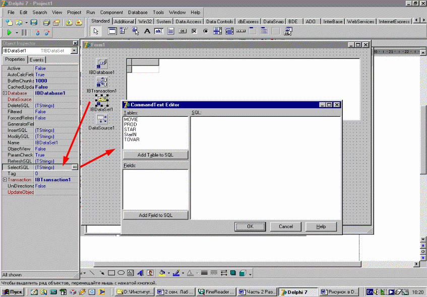This screenshot has width=427, height=297.
Task: Click the ellipsis button on the SelectSQL row
Action: click(x=75, y=167)
